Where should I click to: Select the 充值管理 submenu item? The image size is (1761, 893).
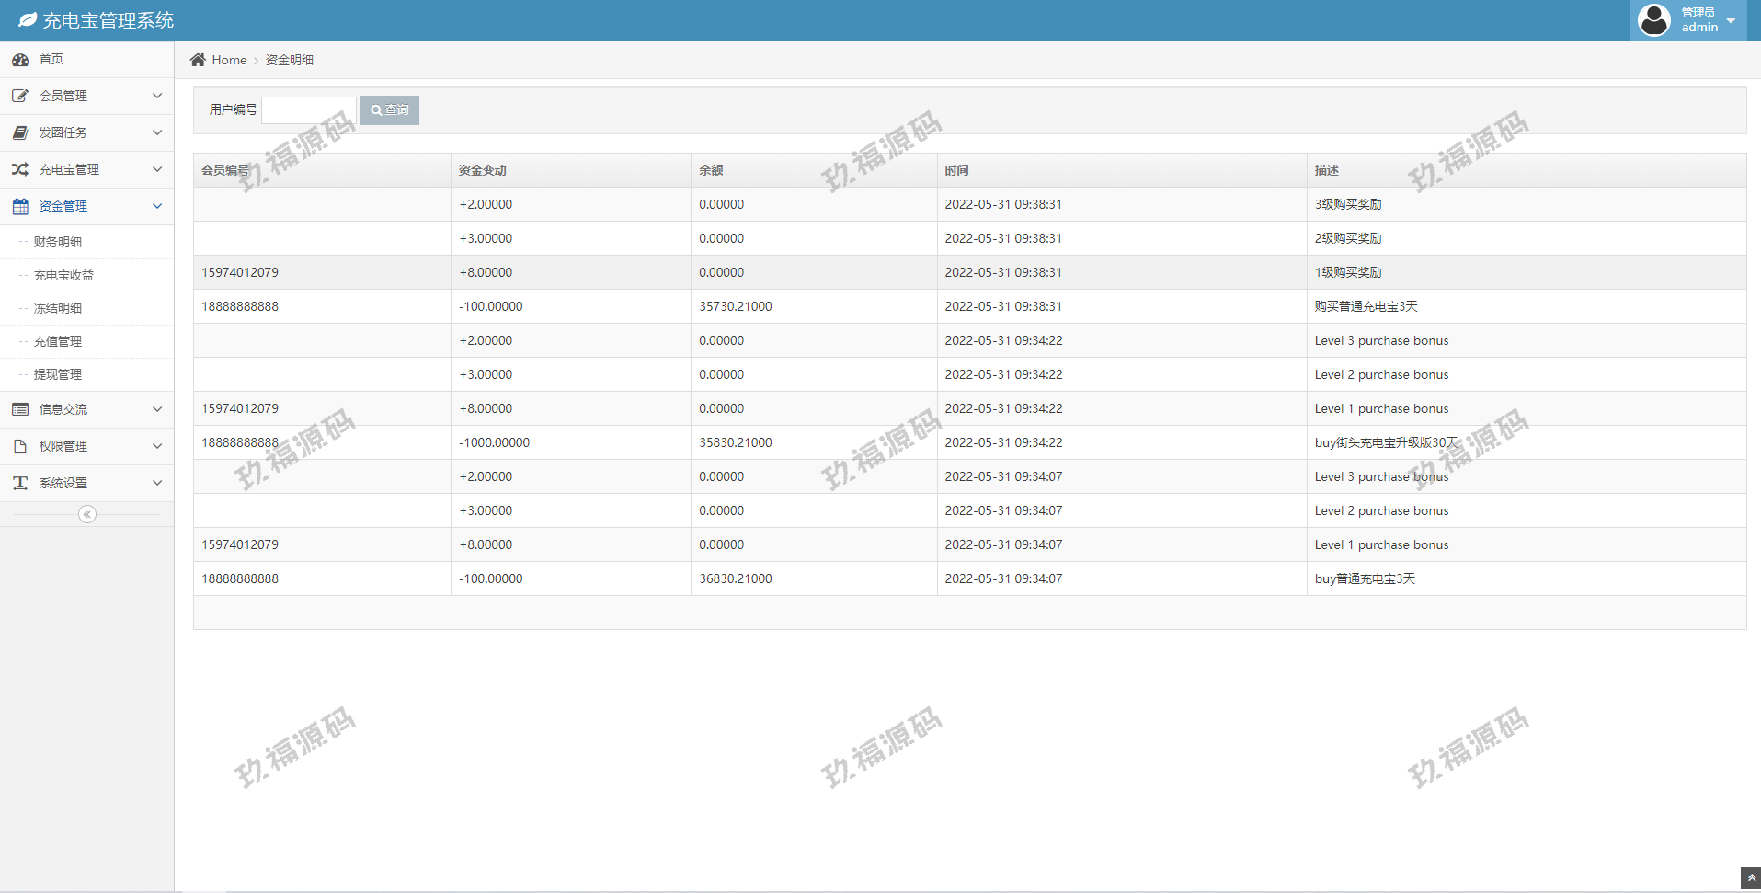(58, 341)
